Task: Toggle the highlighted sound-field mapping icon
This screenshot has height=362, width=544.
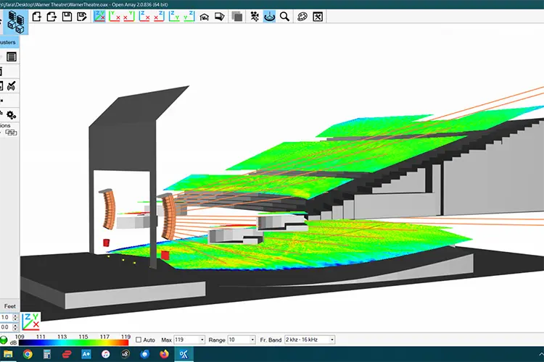Action: coord(270,17)
